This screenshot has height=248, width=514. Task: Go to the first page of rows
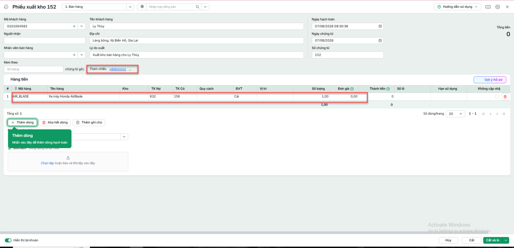(483, 114)
